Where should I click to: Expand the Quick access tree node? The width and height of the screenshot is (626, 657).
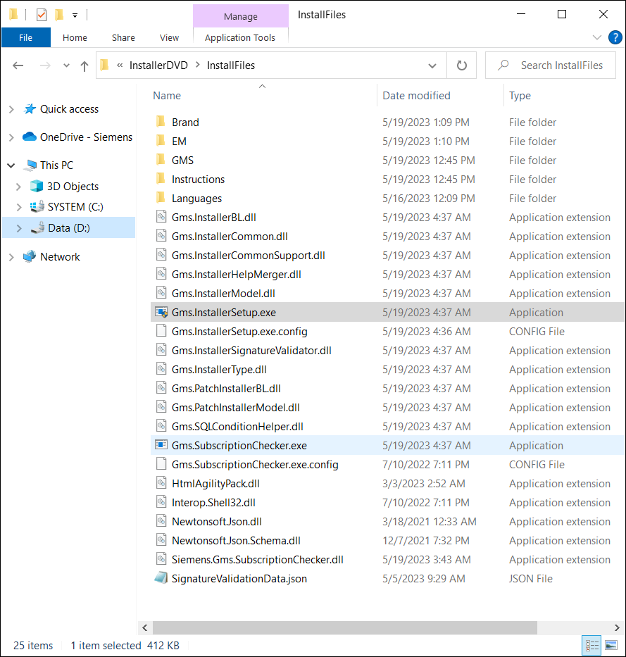pyautogui.click(x=11, y=109)
